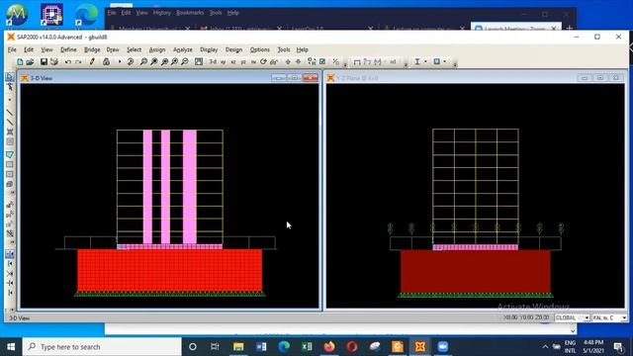This screenshot has width=633, height=356.
Task: Click the Task View taskbar button
Action: [x=215, y=347]
